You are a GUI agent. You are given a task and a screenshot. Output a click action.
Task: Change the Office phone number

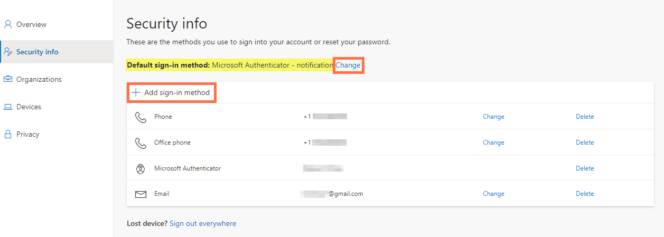click(x=493, y=143)
